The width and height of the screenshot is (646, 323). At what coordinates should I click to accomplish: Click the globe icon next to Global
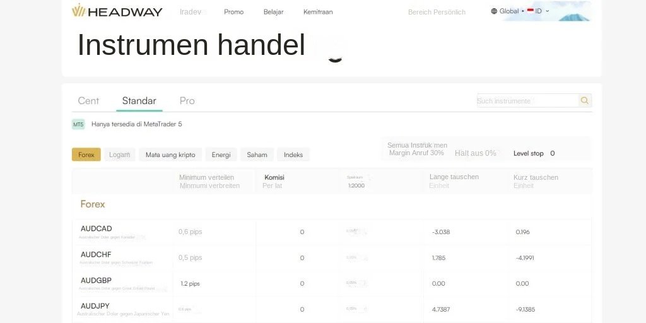(494, 11)
